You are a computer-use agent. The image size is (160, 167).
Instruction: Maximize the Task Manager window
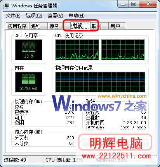[134, 4]
